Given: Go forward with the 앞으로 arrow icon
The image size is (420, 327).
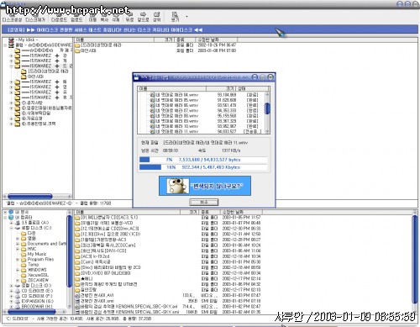Looking at the screenshot, I should tap(143, 17).
